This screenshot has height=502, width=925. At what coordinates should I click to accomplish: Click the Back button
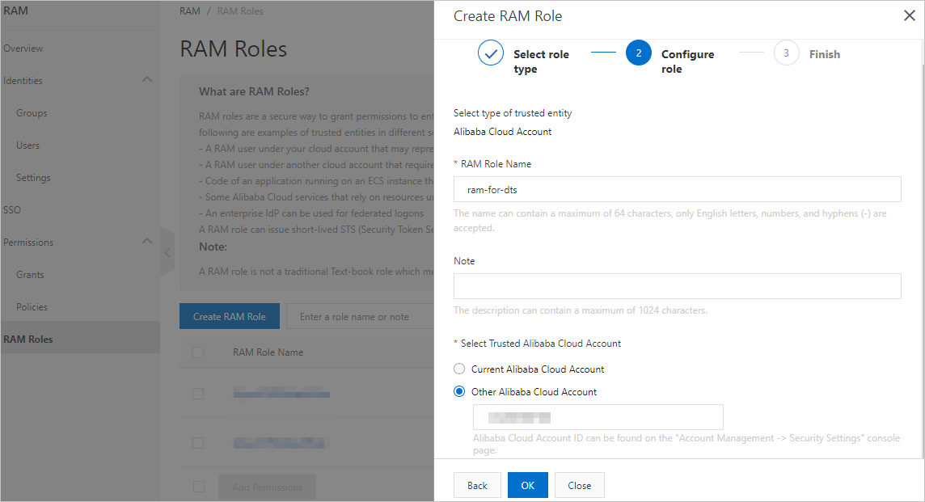tap(477, 485)
